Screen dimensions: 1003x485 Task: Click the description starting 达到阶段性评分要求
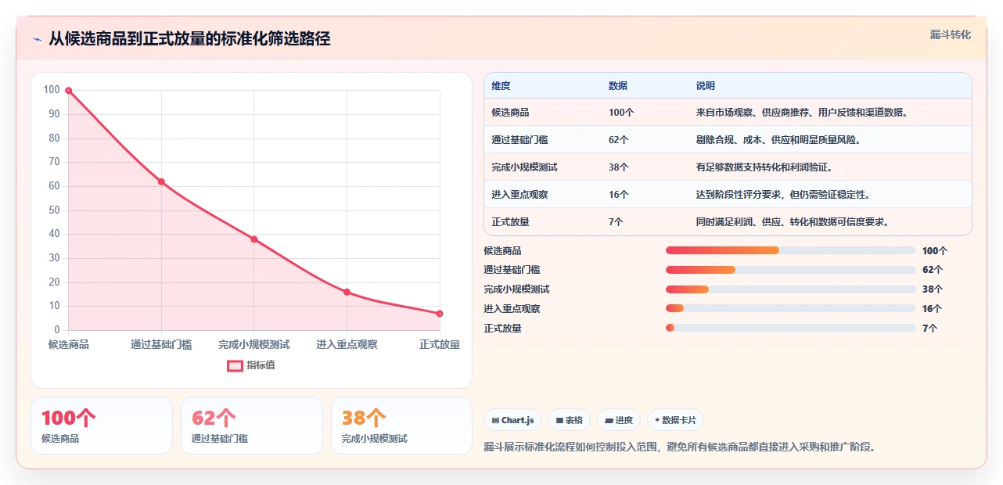(783, 195)
